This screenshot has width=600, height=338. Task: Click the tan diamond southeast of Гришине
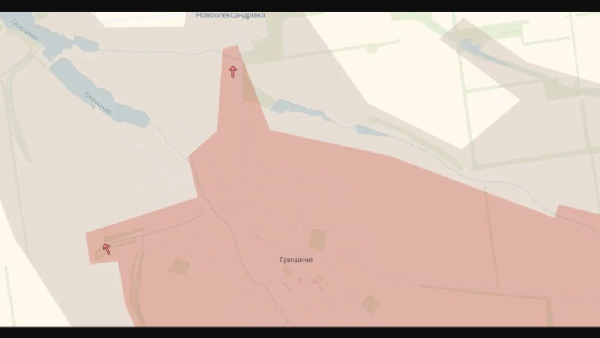(370, 304)
